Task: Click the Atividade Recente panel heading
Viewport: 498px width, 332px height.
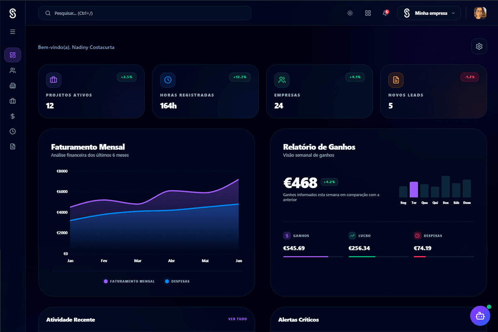Action: click(71, 320)
